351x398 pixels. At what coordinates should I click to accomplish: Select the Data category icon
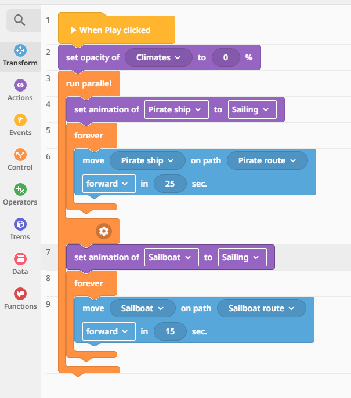[20, 259]
